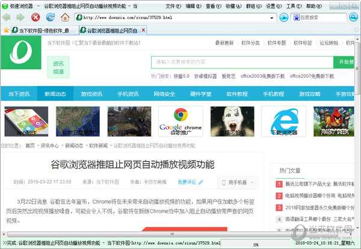
Task: Click the pencil icon next to 我要评论
Action: point(201,182)
